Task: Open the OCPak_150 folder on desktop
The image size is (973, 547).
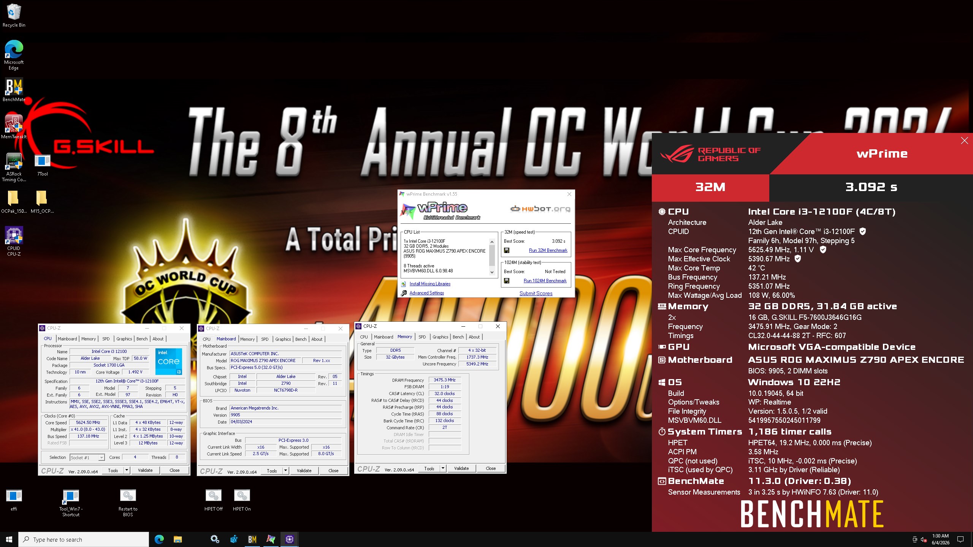Action: pyautogui.click(x=14, y=201)
